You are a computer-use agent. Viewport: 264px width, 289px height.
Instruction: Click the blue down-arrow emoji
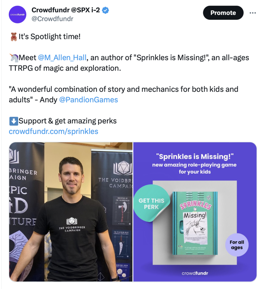pyautogui.click(x=14, y=121)
